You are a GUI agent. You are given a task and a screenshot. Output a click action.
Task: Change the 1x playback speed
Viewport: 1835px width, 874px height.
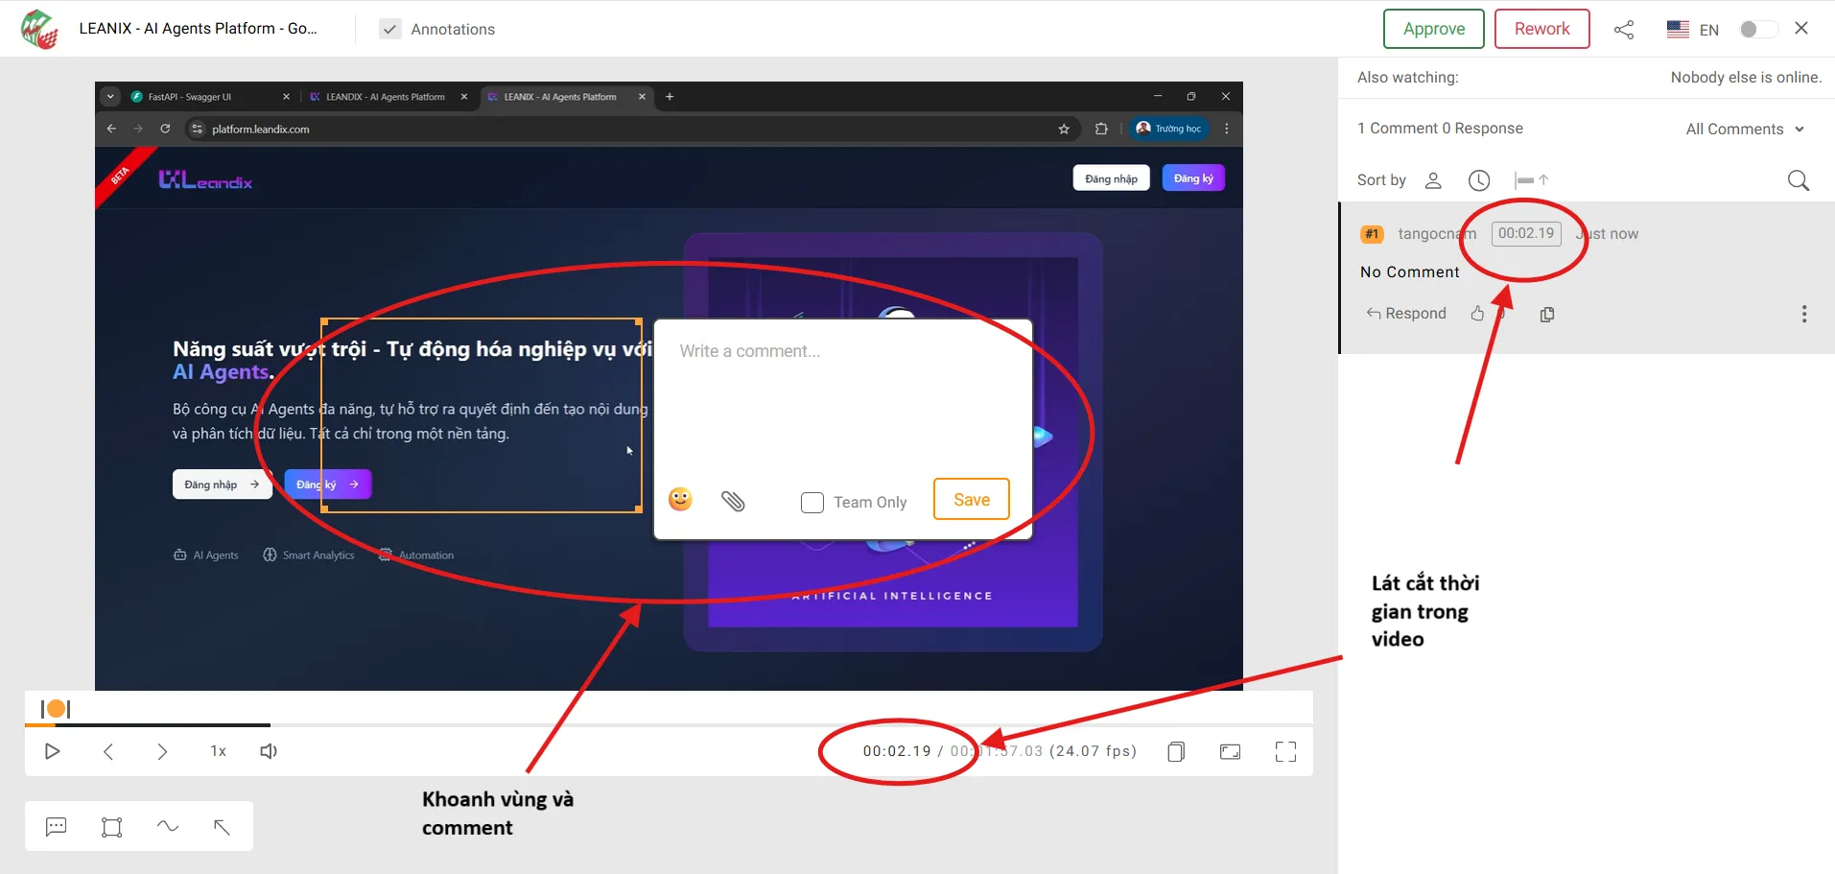[219, 751]
